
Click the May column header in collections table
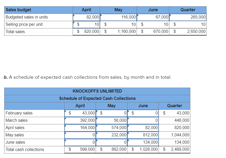point(112,106)
